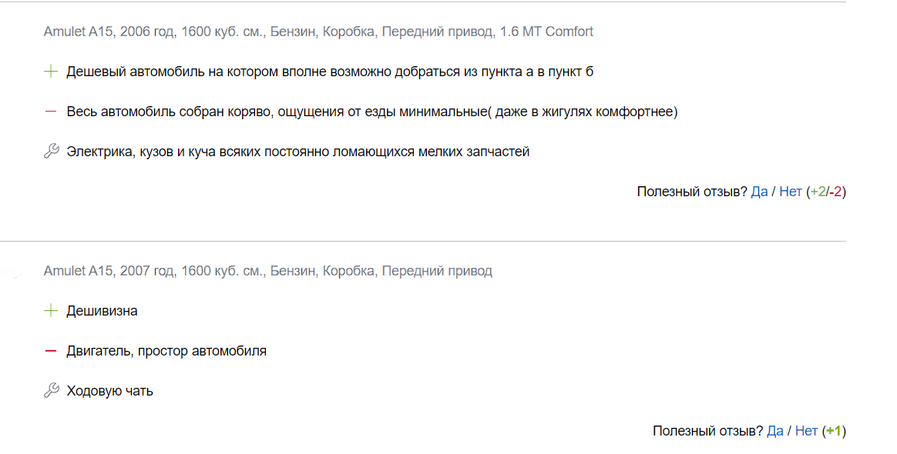Image resolution: width=897 pixels, height=454 pixels.
Task: Click the breakdowns text «Ходовую чать»
Action: 109,390
